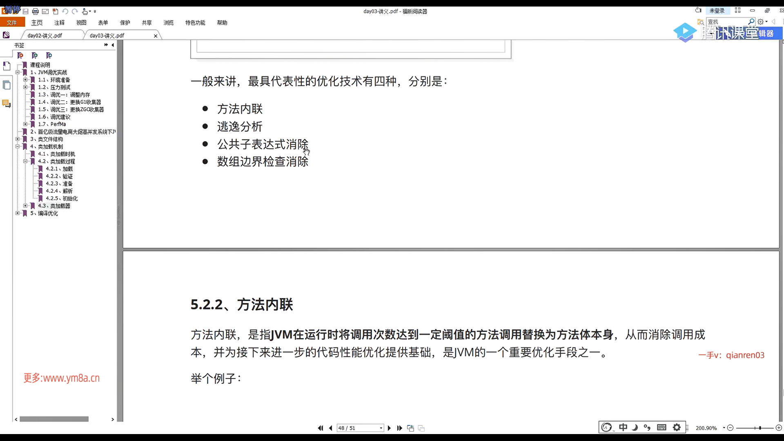Switch to the day02-讲义.pdf tab
Viewport: 784px width, 441px height.
[x=45, y=36]
